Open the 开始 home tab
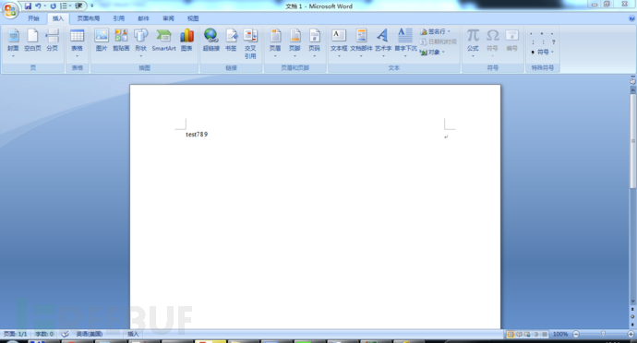Screen dimensions: 637x343 point(33,18)
